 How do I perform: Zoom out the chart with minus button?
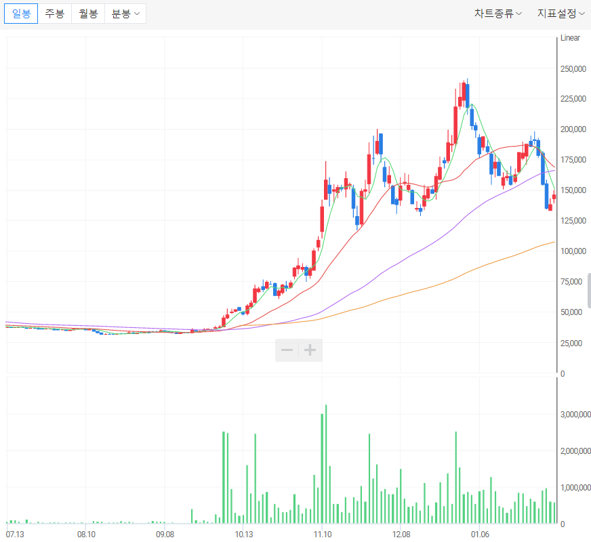(x=287, y=350)
